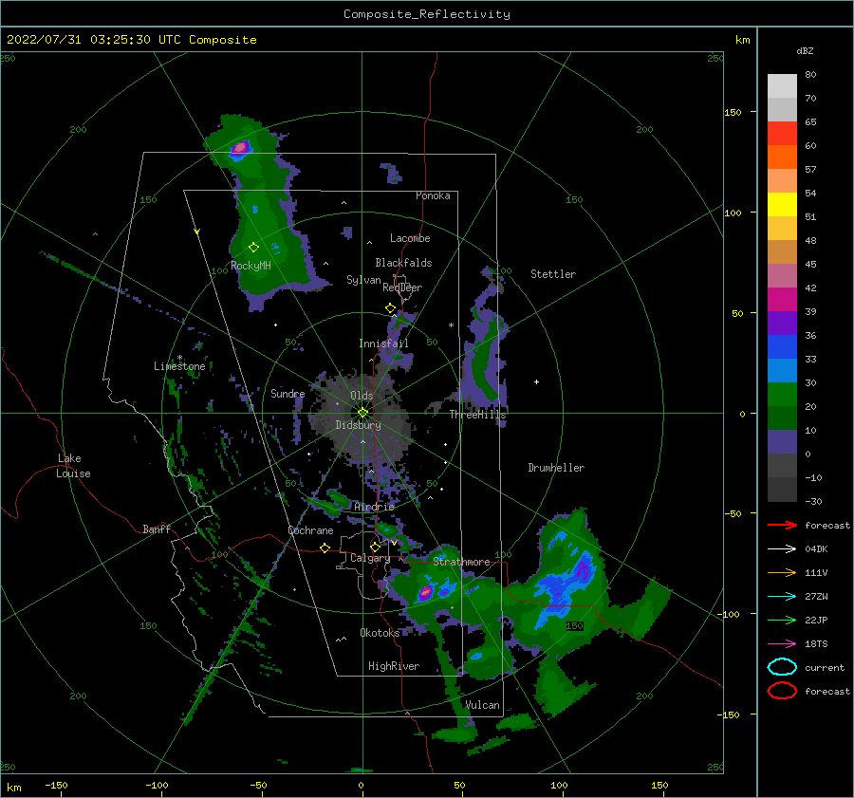Click the RockyMH label

pos(251,266)
